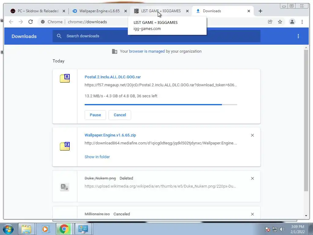
Task: Click the strikethrough Duke_Nukem.png file name
Action: pyautogui.click(x=100, y=178)
